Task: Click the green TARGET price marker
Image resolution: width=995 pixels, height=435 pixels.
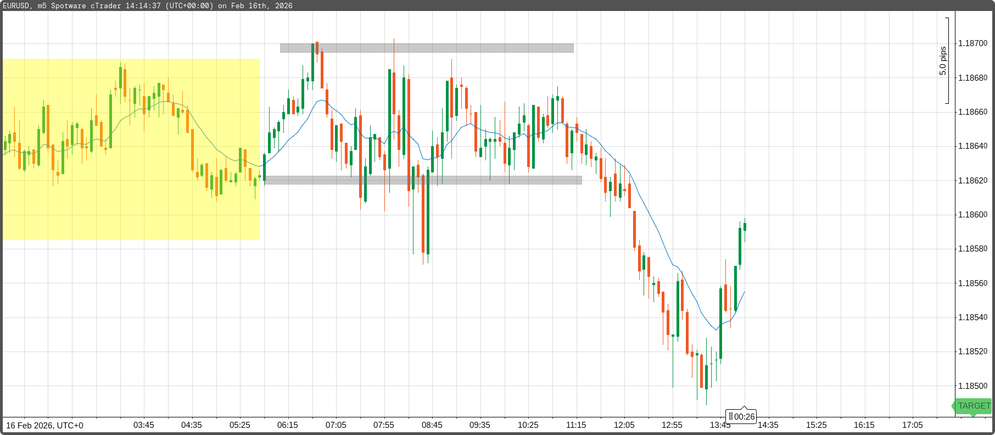Action: point(974,406)
